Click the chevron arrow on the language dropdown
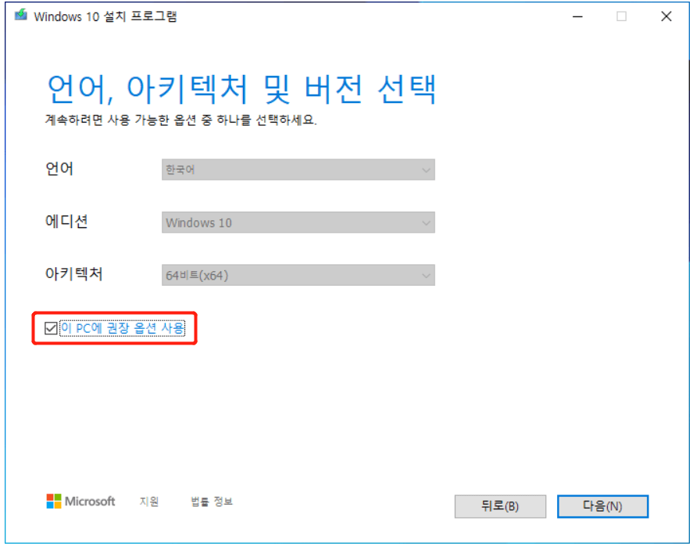693x546 pixels. pyautogui.click(x=427, y=170)
